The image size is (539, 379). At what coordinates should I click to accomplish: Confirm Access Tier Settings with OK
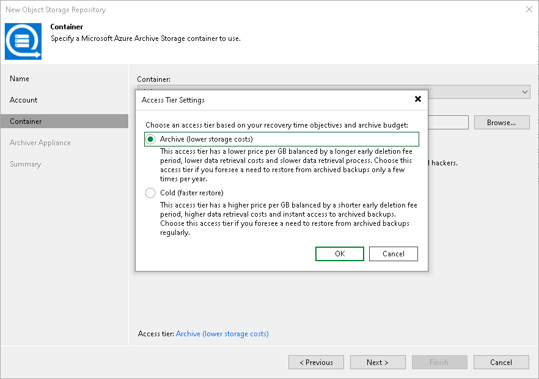click(x=340, y=254)
